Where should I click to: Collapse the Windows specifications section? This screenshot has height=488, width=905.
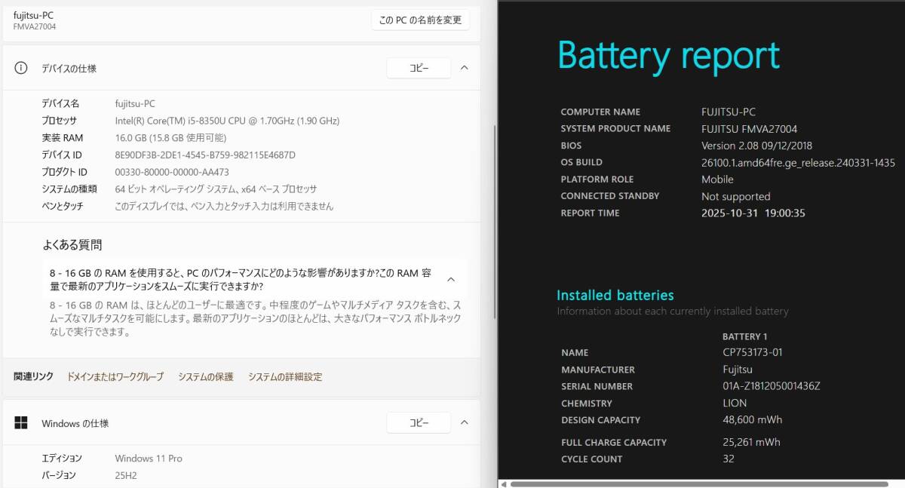click(465, 423)
